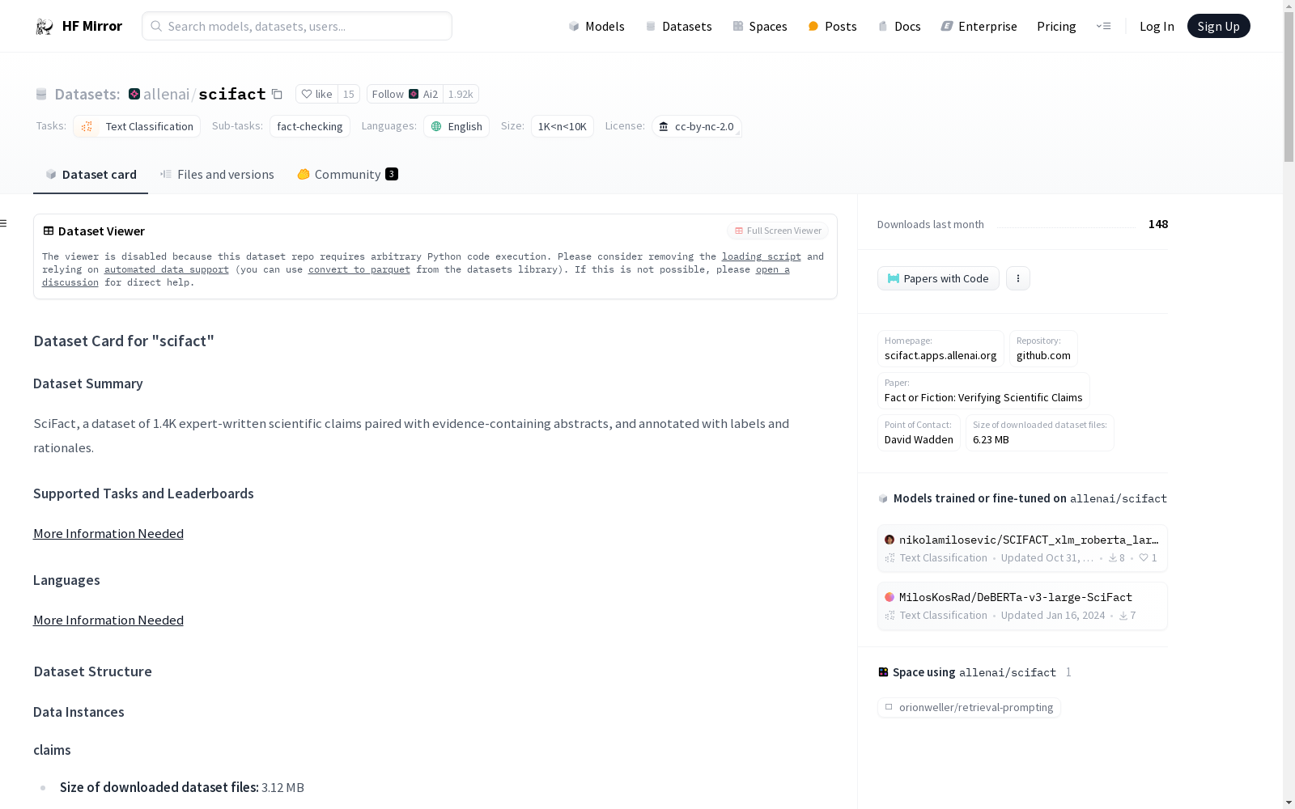This screenshot has height=809, width=1295.
Task: Click More Information Needed under Supported Tasks
Action: (108, 533)
